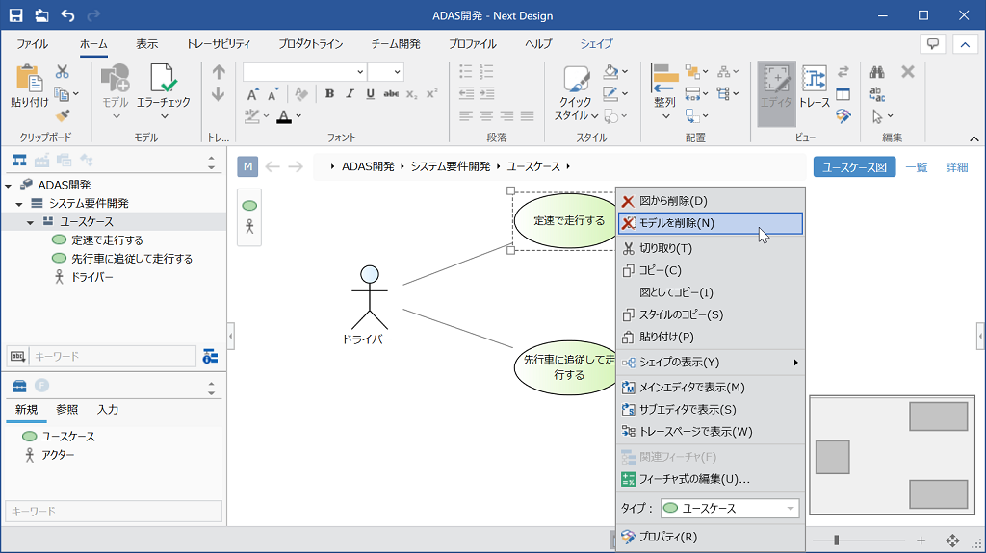The image size is (986, 553).
Task: Switch to the 参照 tab in toolbox
Action: 67,409
